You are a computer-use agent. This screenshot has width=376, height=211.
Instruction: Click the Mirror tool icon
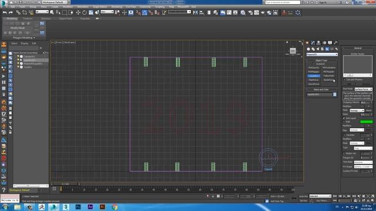[195, 12]
